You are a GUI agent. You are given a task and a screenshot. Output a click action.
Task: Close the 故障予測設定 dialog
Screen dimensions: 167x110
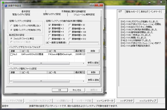[x=99, y=5]
